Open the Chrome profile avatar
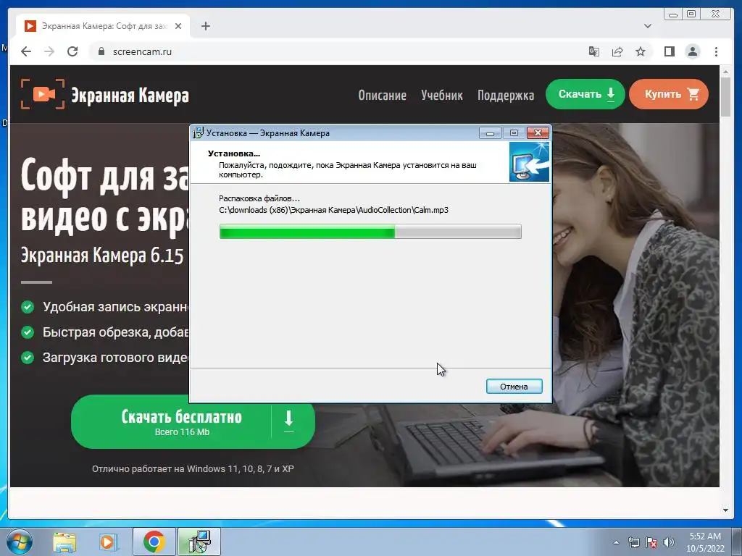742x556 pixels. pyautogui.click(x=692, y=51)
